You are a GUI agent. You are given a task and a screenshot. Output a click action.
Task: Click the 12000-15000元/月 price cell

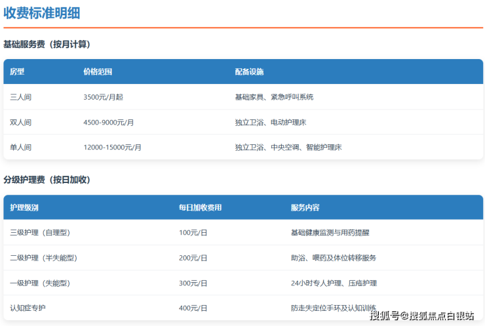pos(112,148)
